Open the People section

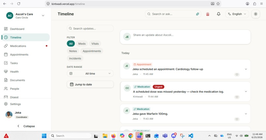coord(25,89)
